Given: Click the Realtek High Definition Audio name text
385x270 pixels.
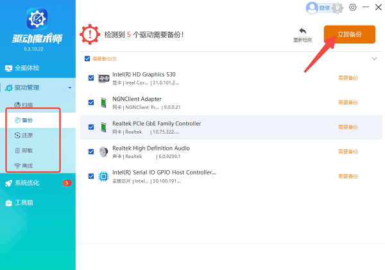Looking at the screenshot, I should coord(151,148).
